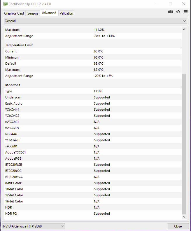Image resolution: width=191 pixels, height=231 pixels.
Task: Click the -34% to +14% adjustment range
Action: coord(104,36)
